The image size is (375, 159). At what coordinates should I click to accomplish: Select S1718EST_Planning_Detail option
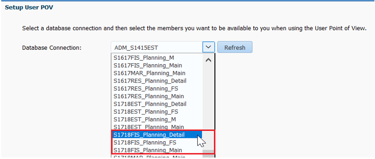[x=150, y=104]
